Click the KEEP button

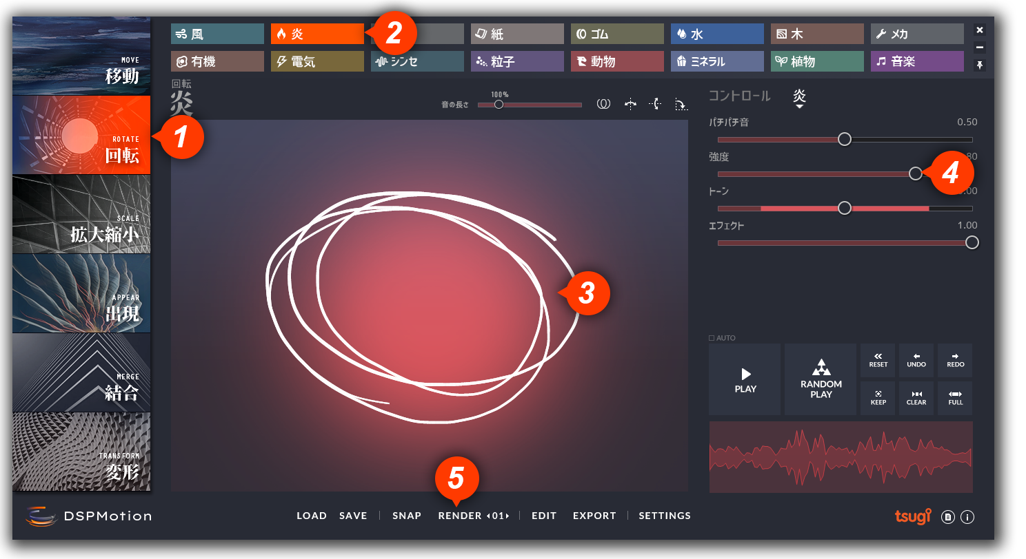tap(878, 398)
